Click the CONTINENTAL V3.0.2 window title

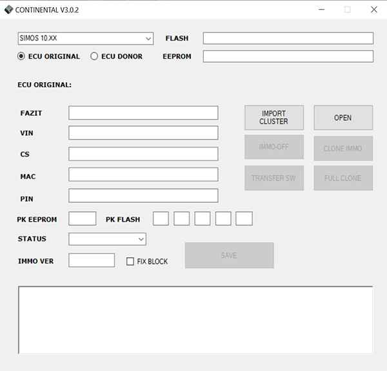point(47,10)
